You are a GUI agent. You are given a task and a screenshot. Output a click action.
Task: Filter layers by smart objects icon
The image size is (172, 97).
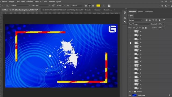pyautogui.click(x=160, y=20)
